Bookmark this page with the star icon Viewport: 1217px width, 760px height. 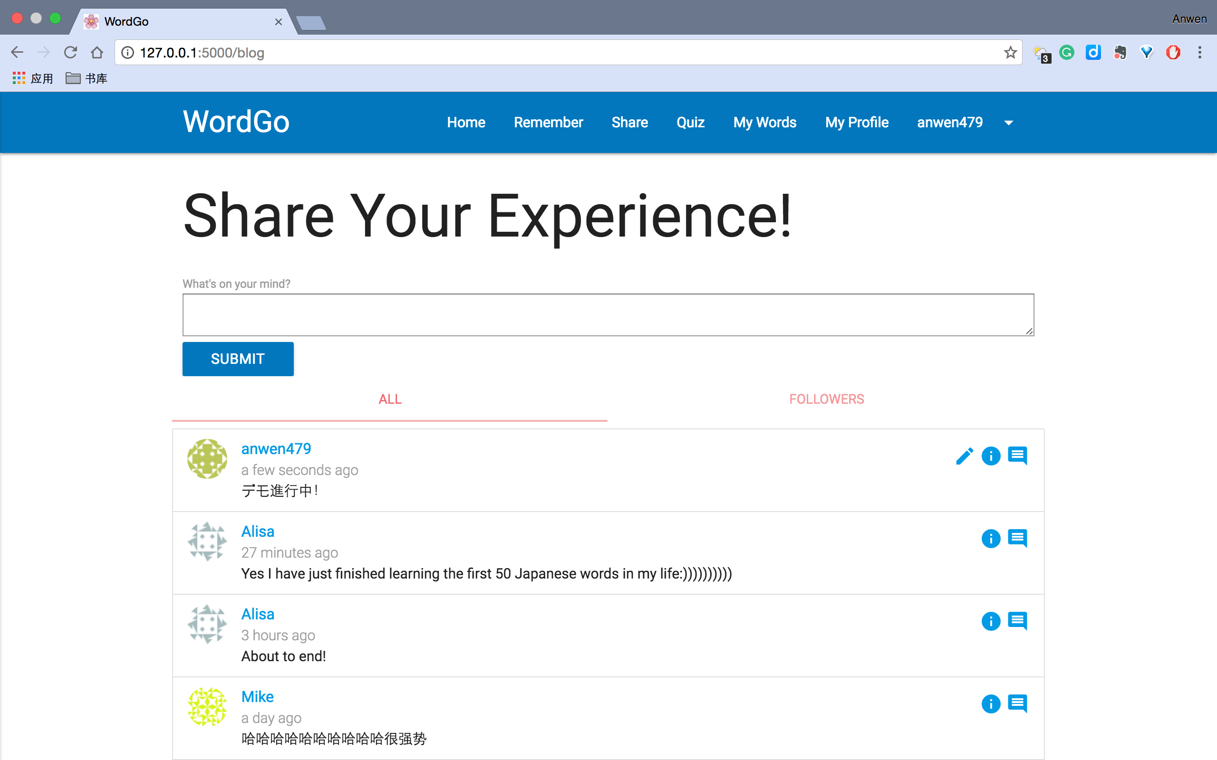tap(1010, 52)
